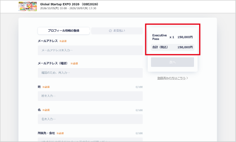This screenshot has height=142, width=236.
Task: Click the 0/100 counter for 名
Action: 139,110
